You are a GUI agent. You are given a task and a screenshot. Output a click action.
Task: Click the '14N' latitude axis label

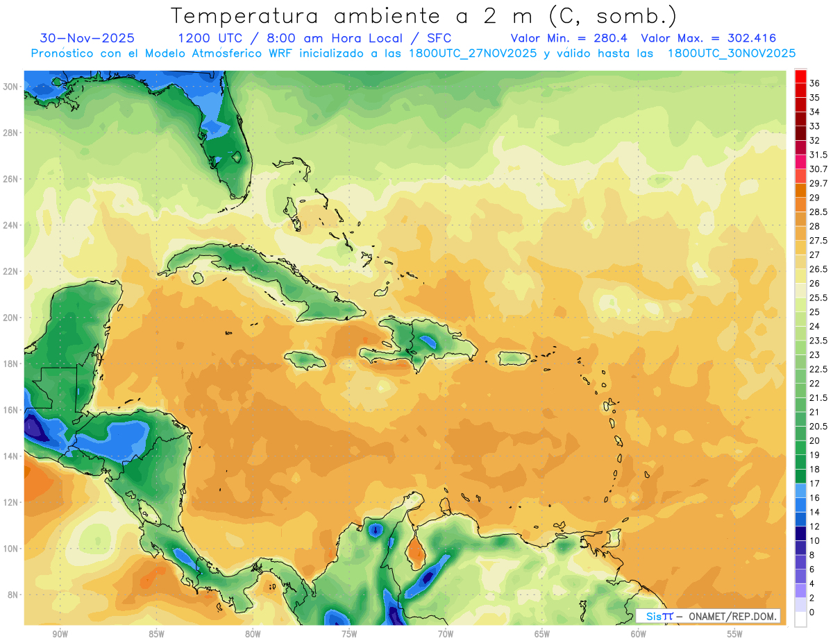pyautogui.click(x=11, y=456)
